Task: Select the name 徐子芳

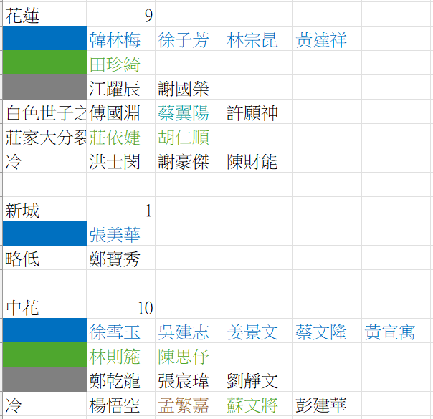Action: 184,40
